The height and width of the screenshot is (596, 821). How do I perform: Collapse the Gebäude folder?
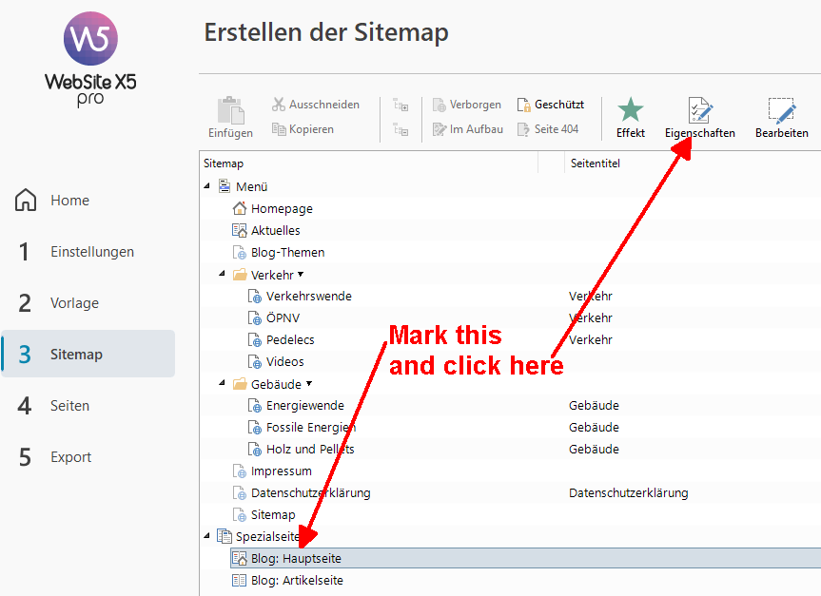223,384
